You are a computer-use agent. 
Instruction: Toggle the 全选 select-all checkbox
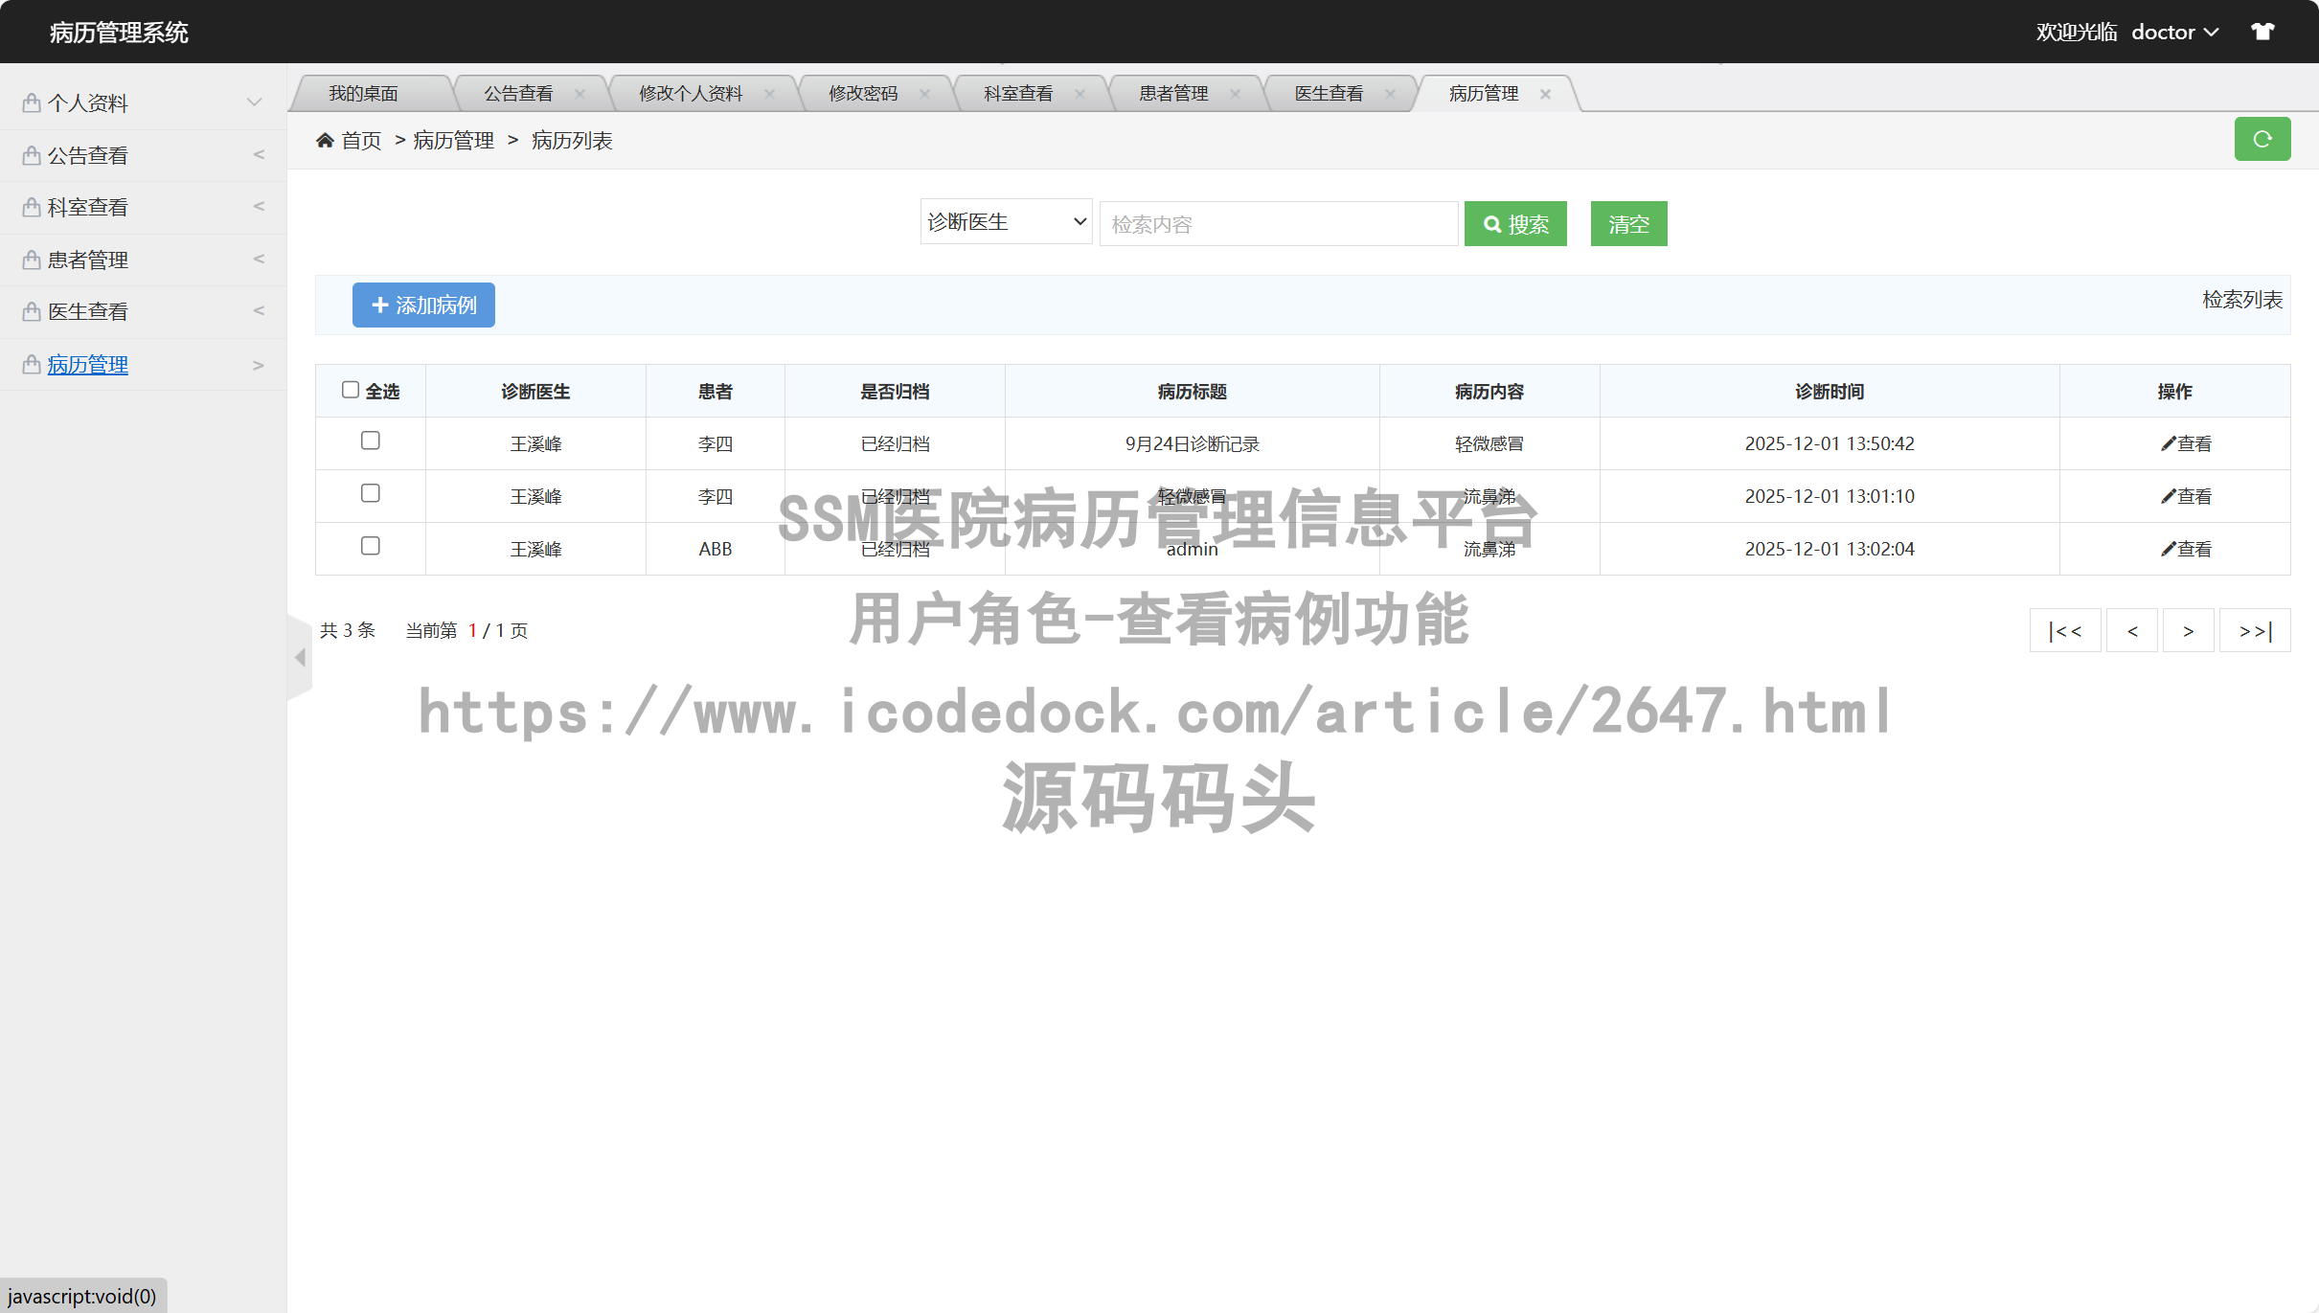point(351,388)
